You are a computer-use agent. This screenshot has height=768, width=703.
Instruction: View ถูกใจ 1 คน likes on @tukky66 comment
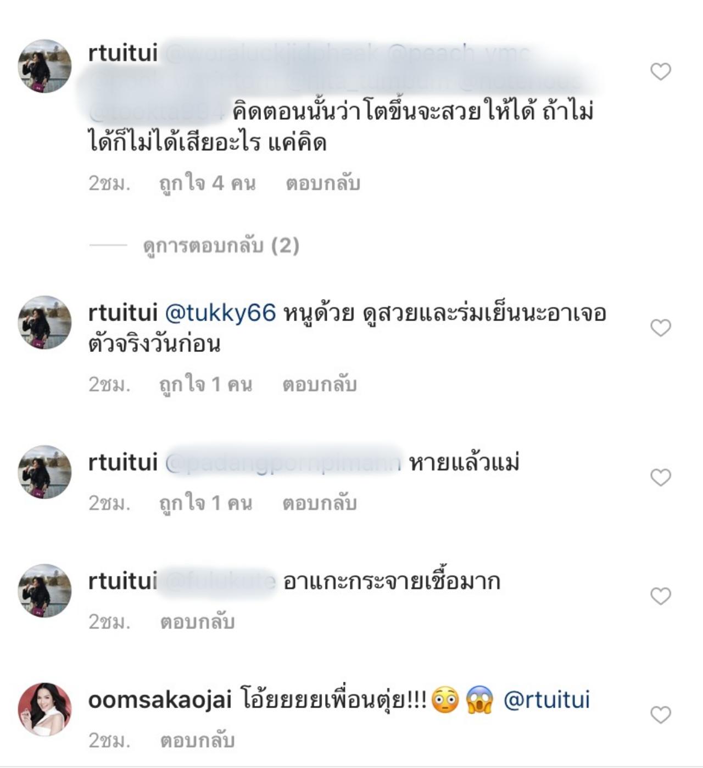click(205, 384)
